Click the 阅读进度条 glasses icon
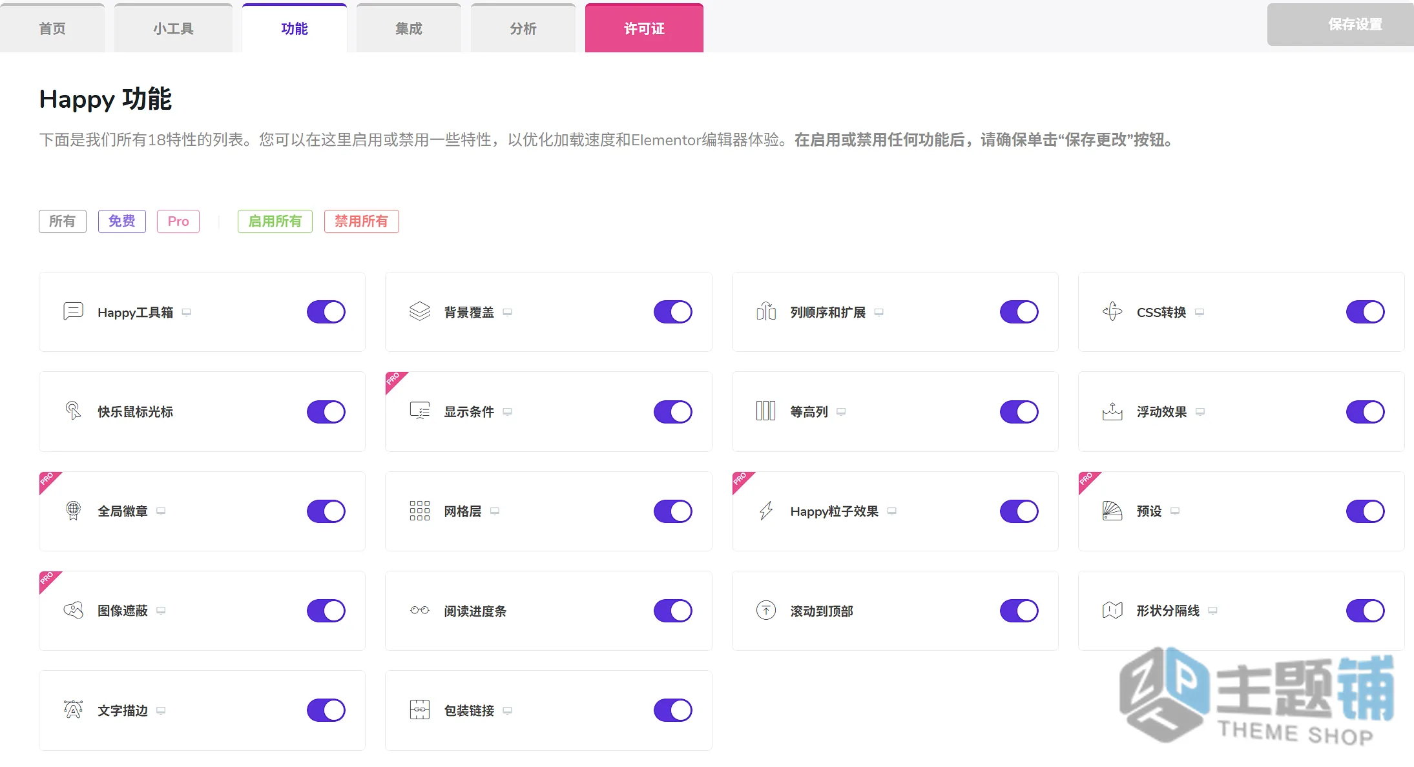Screen dimensions: 1414x767 point(419,610)
